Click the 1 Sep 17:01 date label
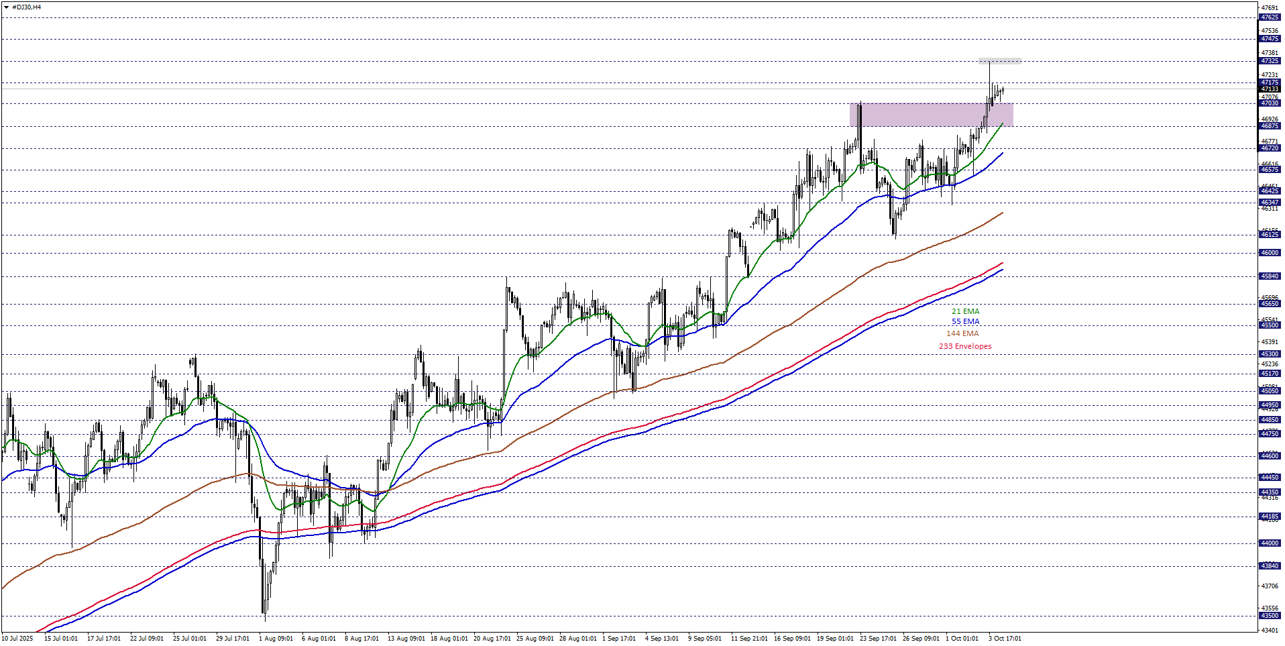The height and width of the screenshot is (646, 1285). click(x=618, y=639)
